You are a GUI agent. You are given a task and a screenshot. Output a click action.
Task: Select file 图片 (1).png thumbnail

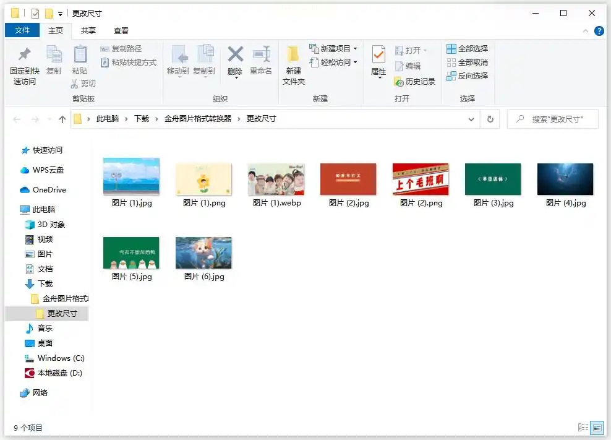click(204, 179)
